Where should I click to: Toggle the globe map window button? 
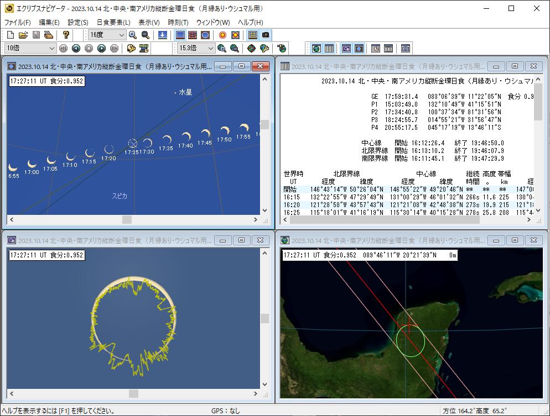(316, 49)
